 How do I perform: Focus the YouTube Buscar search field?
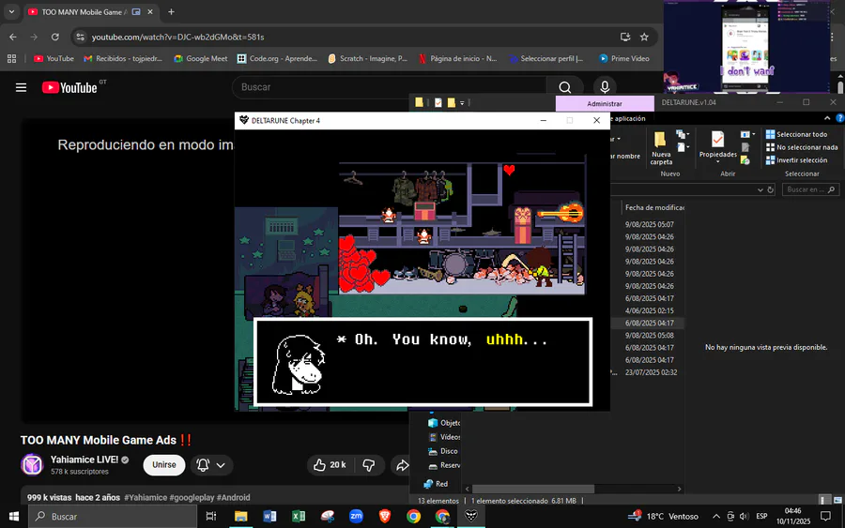click(389, 87)
